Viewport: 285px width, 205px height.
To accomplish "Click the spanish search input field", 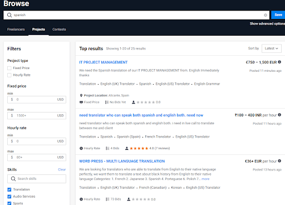I will coord(136,15).
